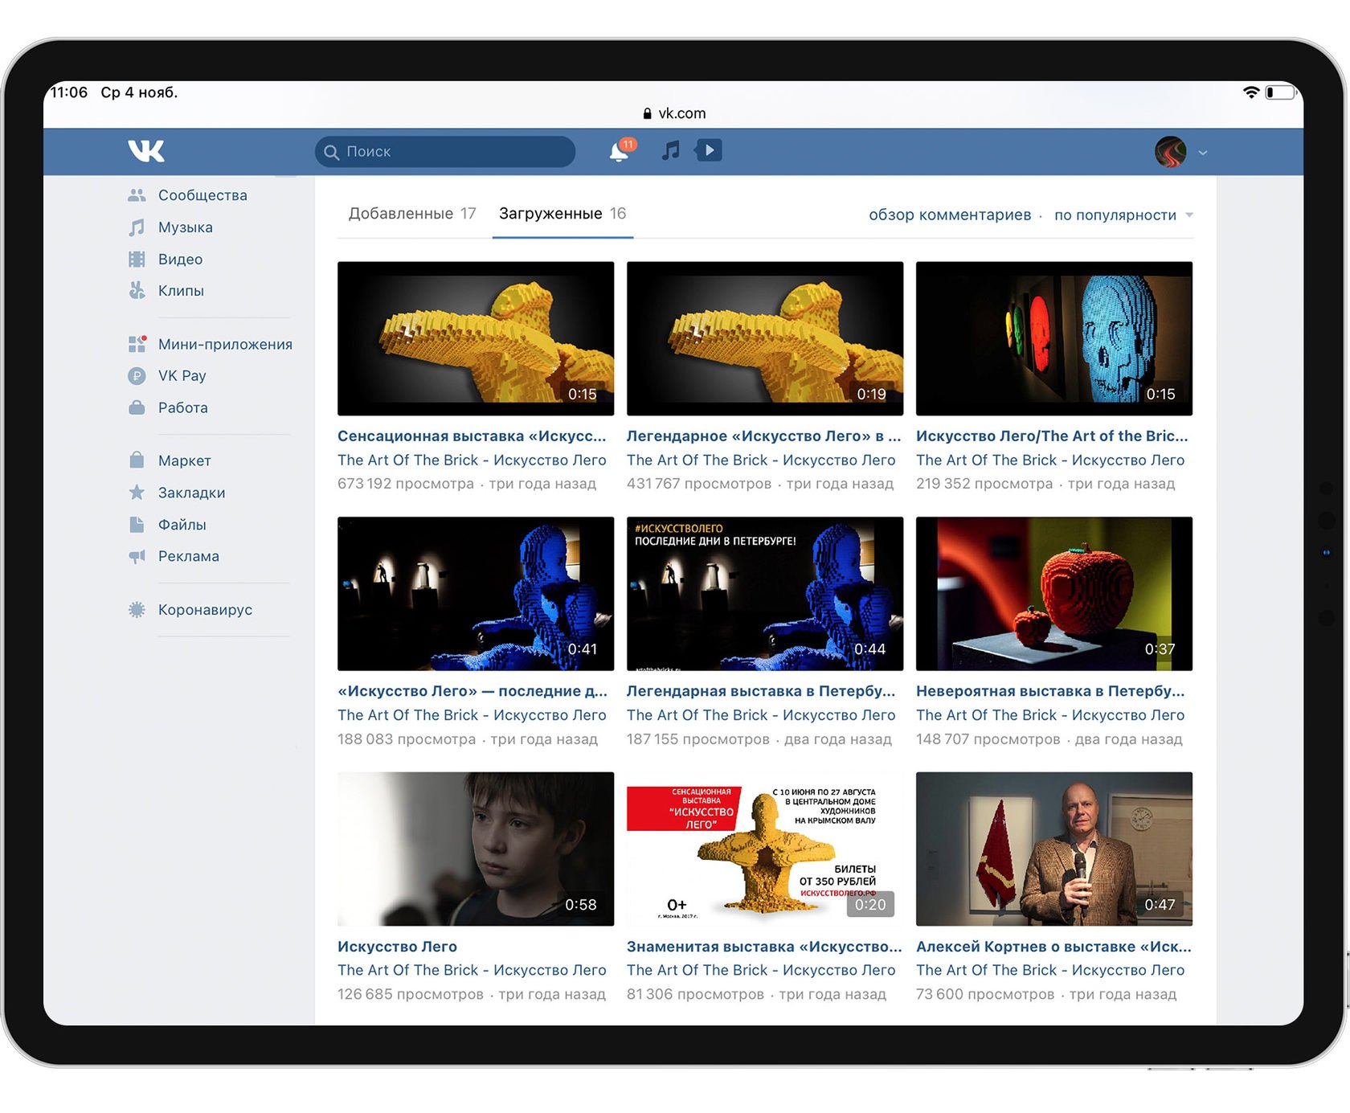
Task: Click the search magnifier icon
Action: point(331,152)
